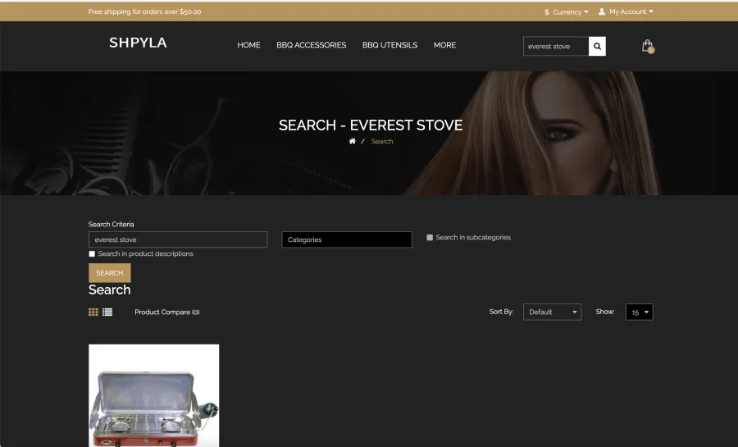The height and width of the screenshot is (447, 738).
Task: Click the My Account user icon
Action: [602, 11]
